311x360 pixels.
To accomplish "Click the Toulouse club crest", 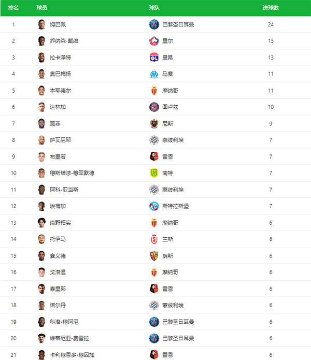I will coord(154,107).
